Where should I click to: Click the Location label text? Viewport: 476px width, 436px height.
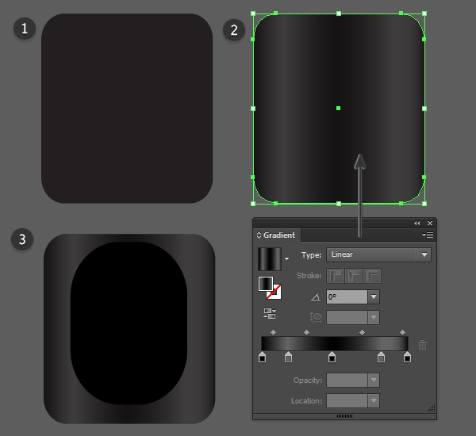(x=306, y=401)
